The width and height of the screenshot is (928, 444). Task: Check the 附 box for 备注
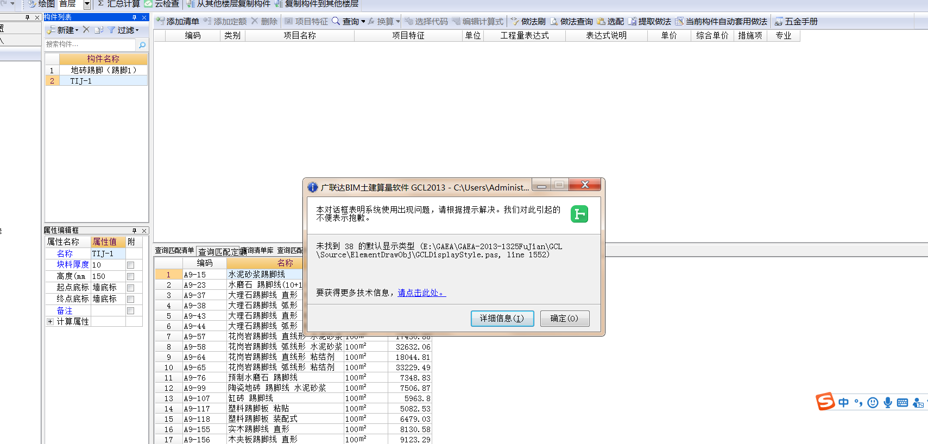[x=130, y=310]
